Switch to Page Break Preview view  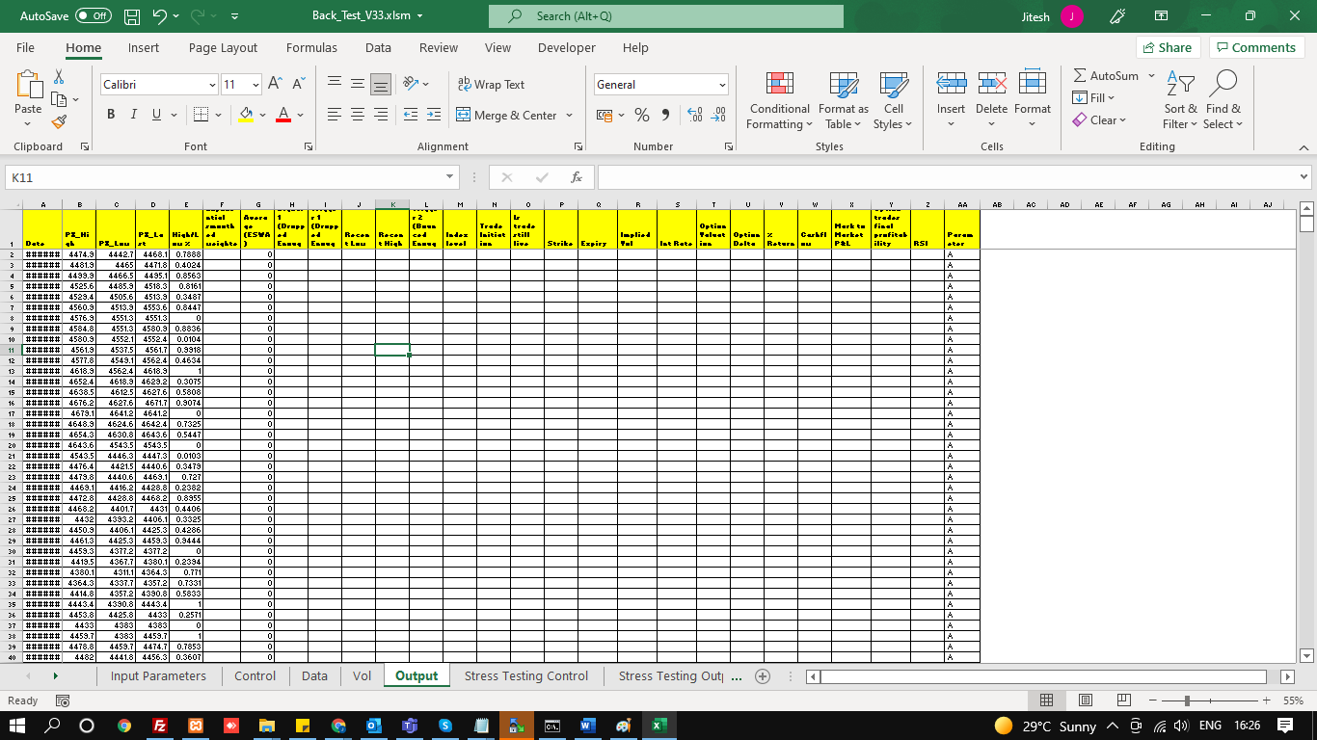[1123, 700]
